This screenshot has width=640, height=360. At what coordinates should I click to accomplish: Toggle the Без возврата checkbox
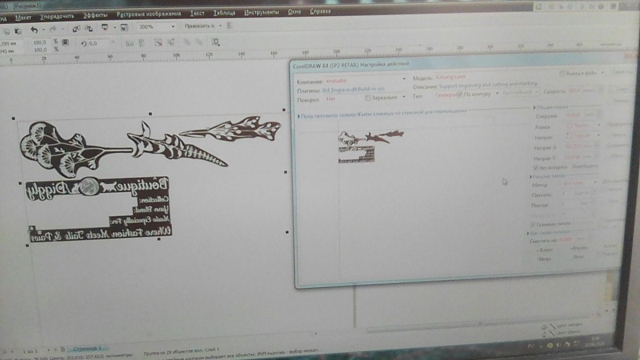[x=535, y=167]
